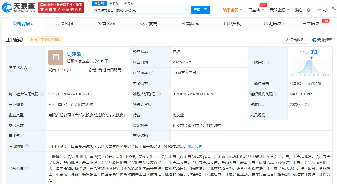Click the 周 avatar of legal representative
This screenshot has height=184, width=337.
click(x=56, y=57)
